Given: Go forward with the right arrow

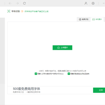Looking at the screenshot, I should click(x=17, y=3).
